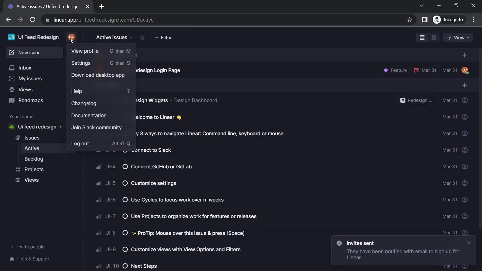Viewport: 482px width, 271px height.
Task: Click Join Slack community link
Action: click(97, 127)
